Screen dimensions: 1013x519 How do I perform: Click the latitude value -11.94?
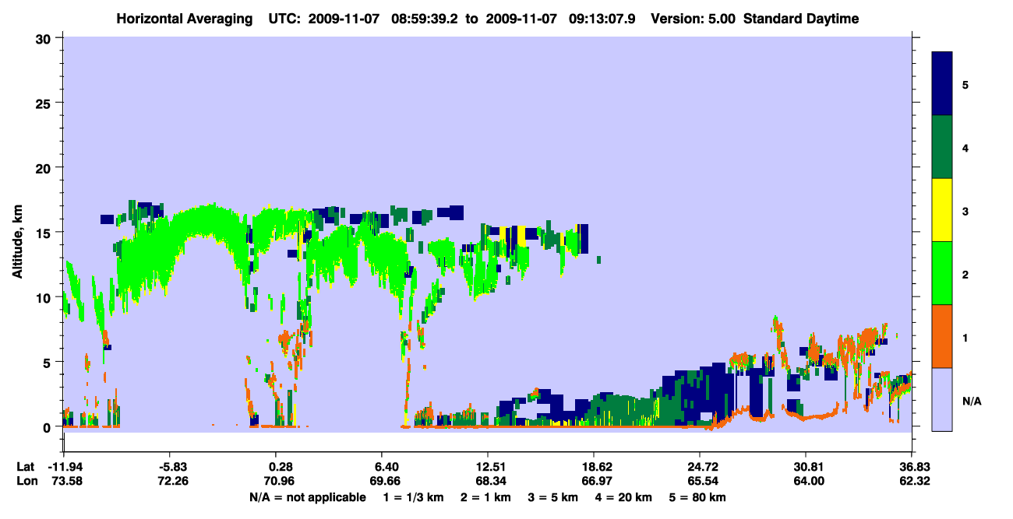click(65, 468)
